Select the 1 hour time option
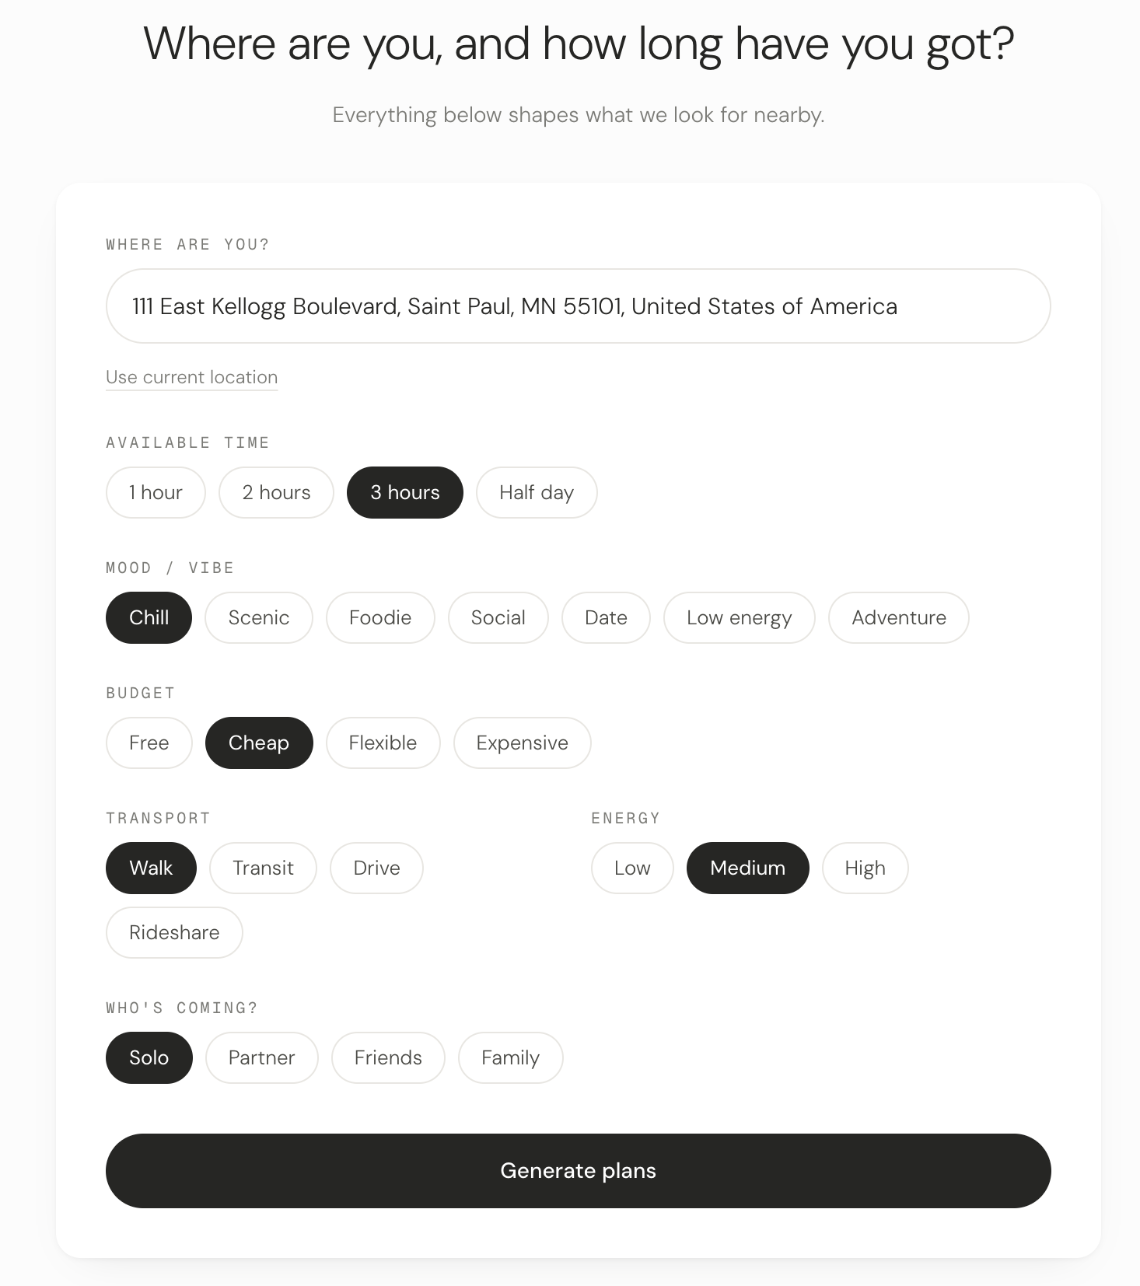 coord(156,492)
